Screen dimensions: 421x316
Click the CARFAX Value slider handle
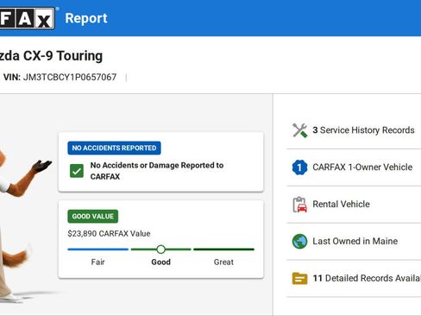click(x=161, y=250)
